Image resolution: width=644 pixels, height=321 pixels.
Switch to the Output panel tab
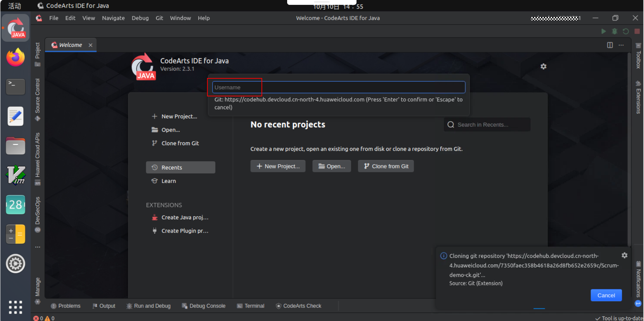(104, 306)
